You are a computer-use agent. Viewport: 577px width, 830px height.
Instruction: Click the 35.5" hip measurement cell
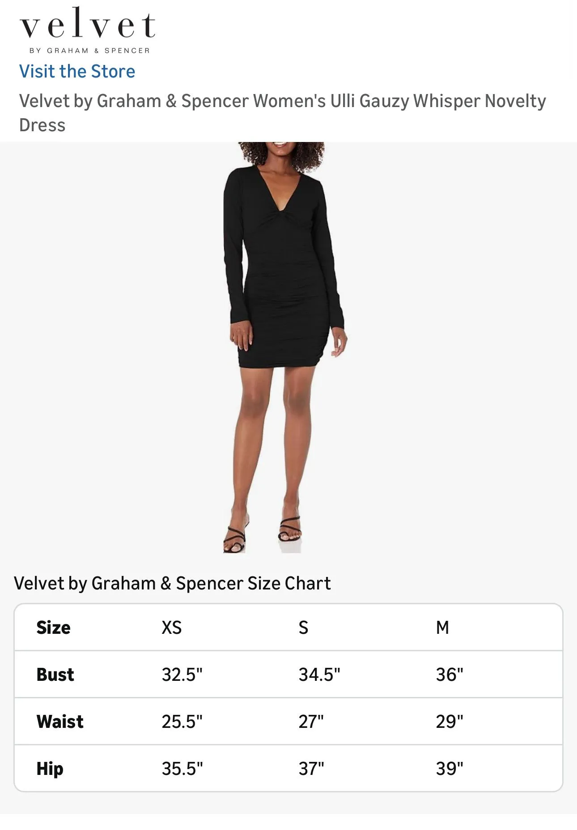pos(182,769)
